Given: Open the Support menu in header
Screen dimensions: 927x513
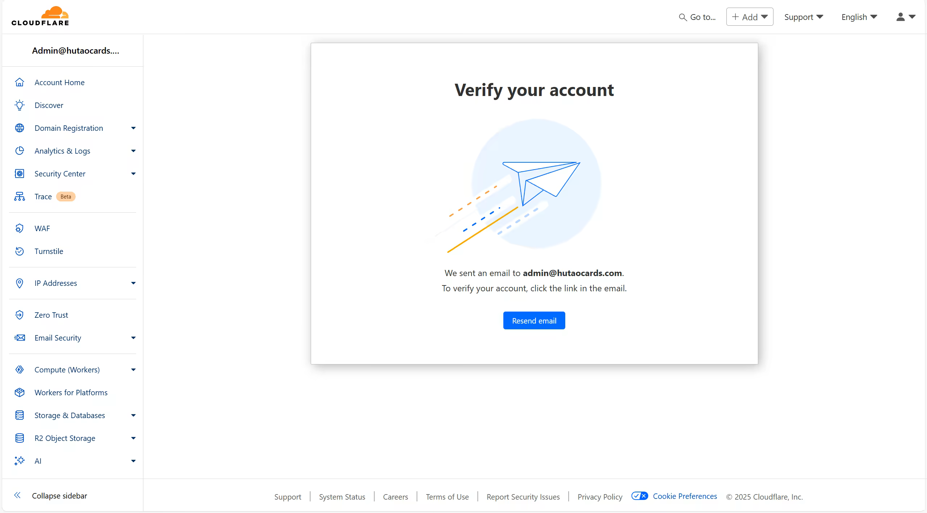Looking at the screenshot, I should coord(804,17).
